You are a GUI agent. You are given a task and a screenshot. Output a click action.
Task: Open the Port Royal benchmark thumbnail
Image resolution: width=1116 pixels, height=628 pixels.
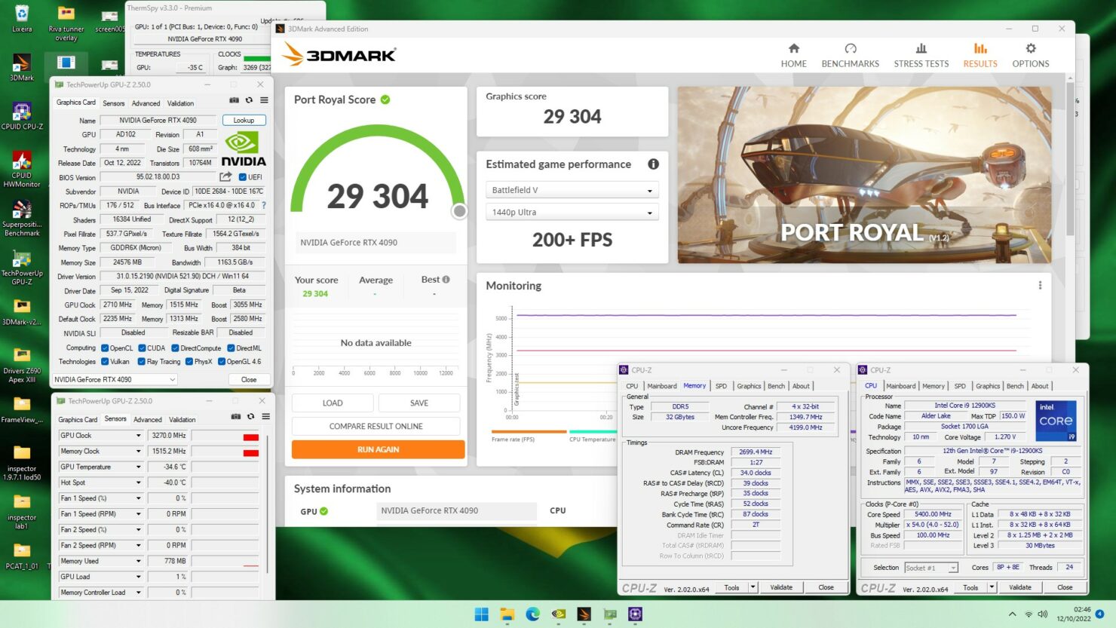point(864,175)
